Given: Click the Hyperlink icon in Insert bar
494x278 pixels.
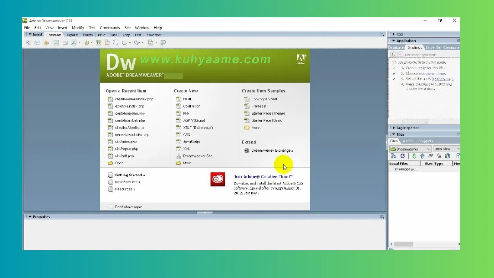Looking at the screenshot, I should 28,43.
